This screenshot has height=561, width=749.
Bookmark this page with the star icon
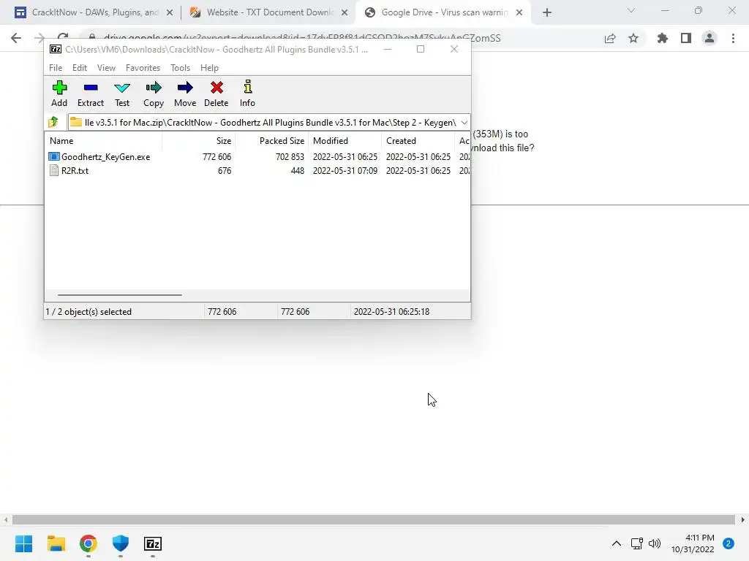click(x=633, y=38)
